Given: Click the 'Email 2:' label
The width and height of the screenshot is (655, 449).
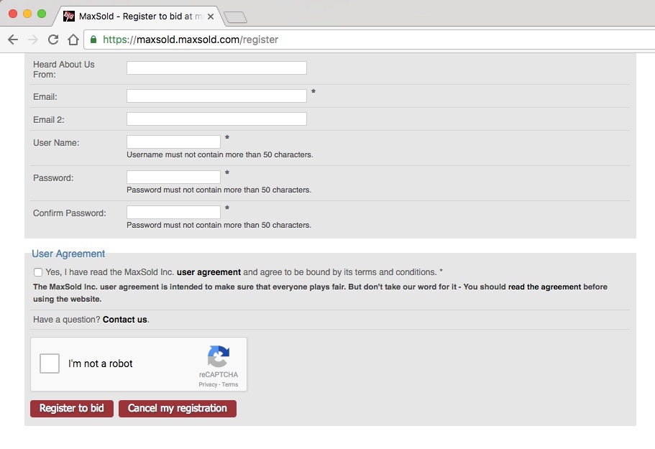Looking at the screenshot, I should (49, 120).
